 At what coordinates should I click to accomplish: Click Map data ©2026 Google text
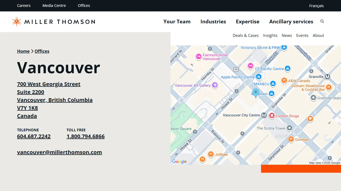point(324,163)
